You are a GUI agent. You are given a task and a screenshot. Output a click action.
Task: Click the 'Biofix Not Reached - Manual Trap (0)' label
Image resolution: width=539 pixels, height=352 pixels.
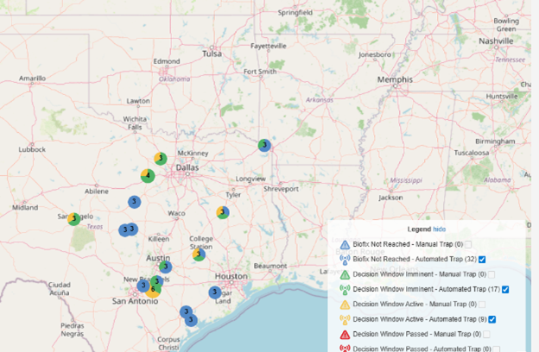point(408,244)
